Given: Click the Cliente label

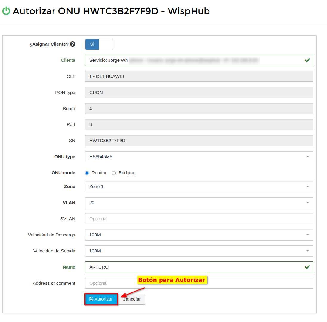Looking at the screenshot, I should [68, 60].
